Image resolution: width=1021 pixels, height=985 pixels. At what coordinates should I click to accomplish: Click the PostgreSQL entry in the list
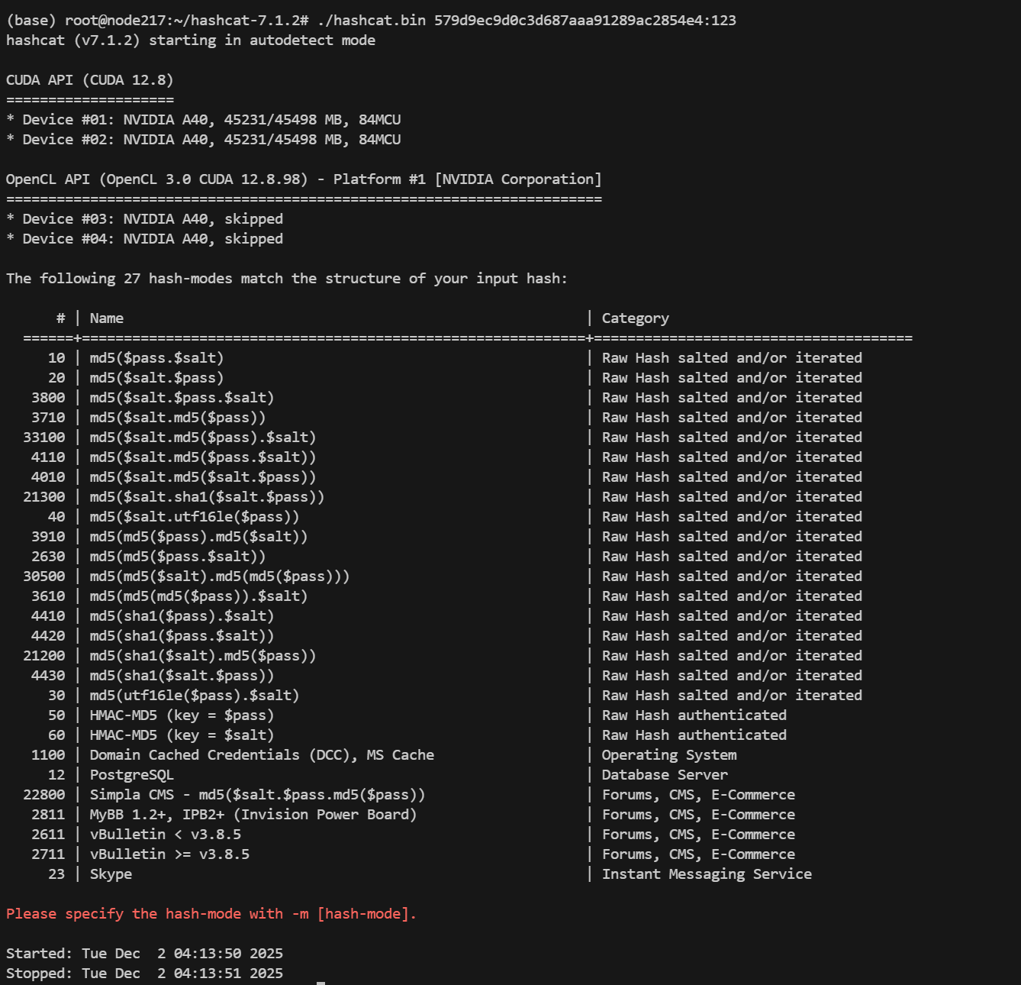click(x=131, y=775)
